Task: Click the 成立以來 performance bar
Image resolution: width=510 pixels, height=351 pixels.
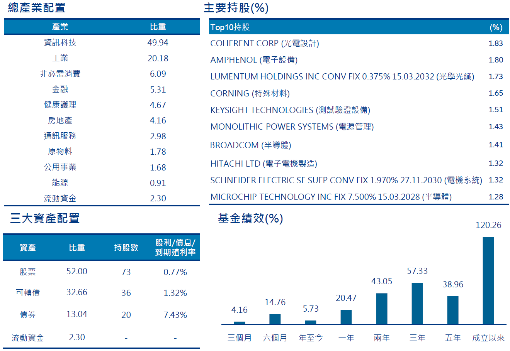Action: [x=488, y=280]
